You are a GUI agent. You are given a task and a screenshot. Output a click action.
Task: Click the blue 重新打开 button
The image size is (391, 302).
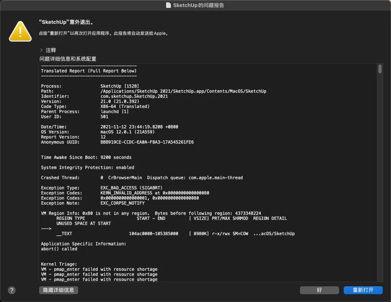[363, 290]
